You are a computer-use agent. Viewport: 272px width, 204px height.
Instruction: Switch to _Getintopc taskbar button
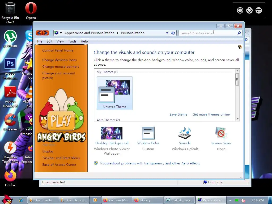click(74, 200)
